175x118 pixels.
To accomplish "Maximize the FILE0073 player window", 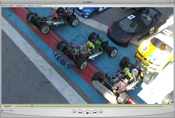I will [169, 2].
